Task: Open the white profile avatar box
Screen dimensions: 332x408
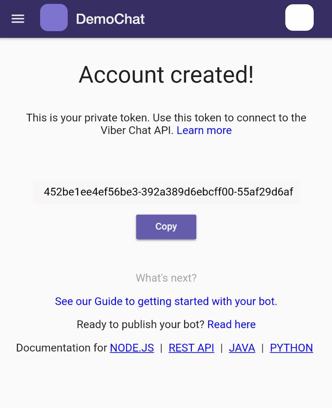Action: coord(299,18)
